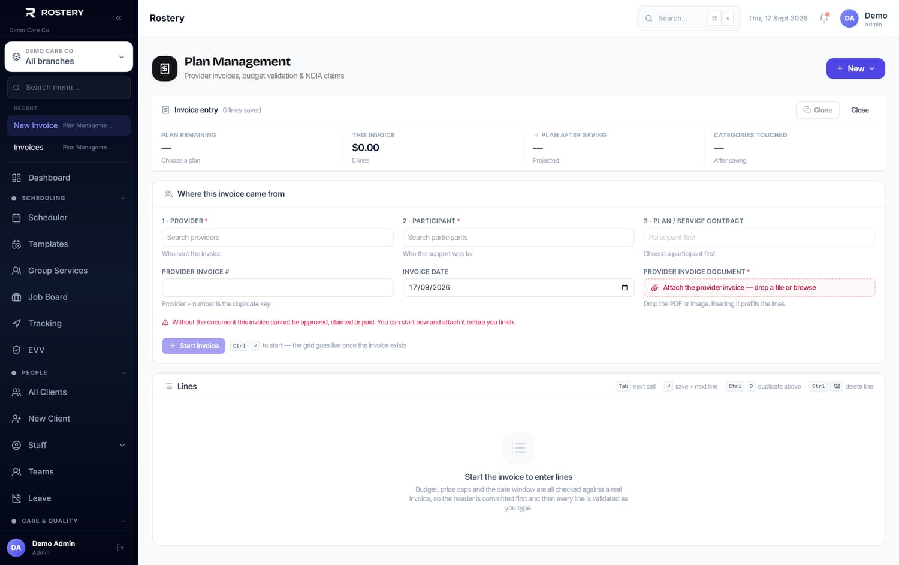Viewport: 899px width, 565px height.
Task: Click the 'Where this invoice came from' heading
Action: click(231, 194)
